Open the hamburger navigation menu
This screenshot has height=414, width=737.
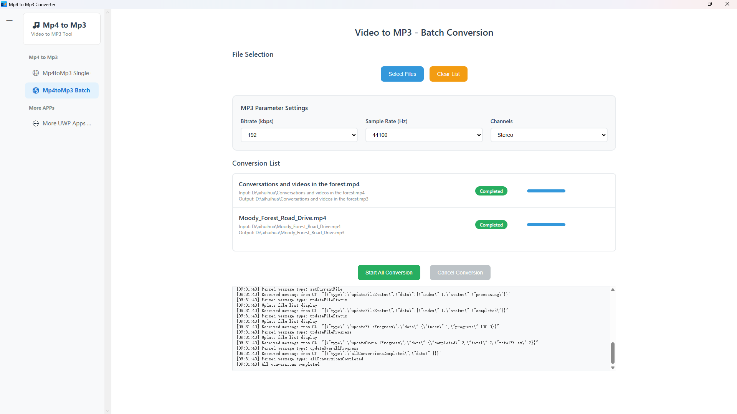tap(10, 20)
